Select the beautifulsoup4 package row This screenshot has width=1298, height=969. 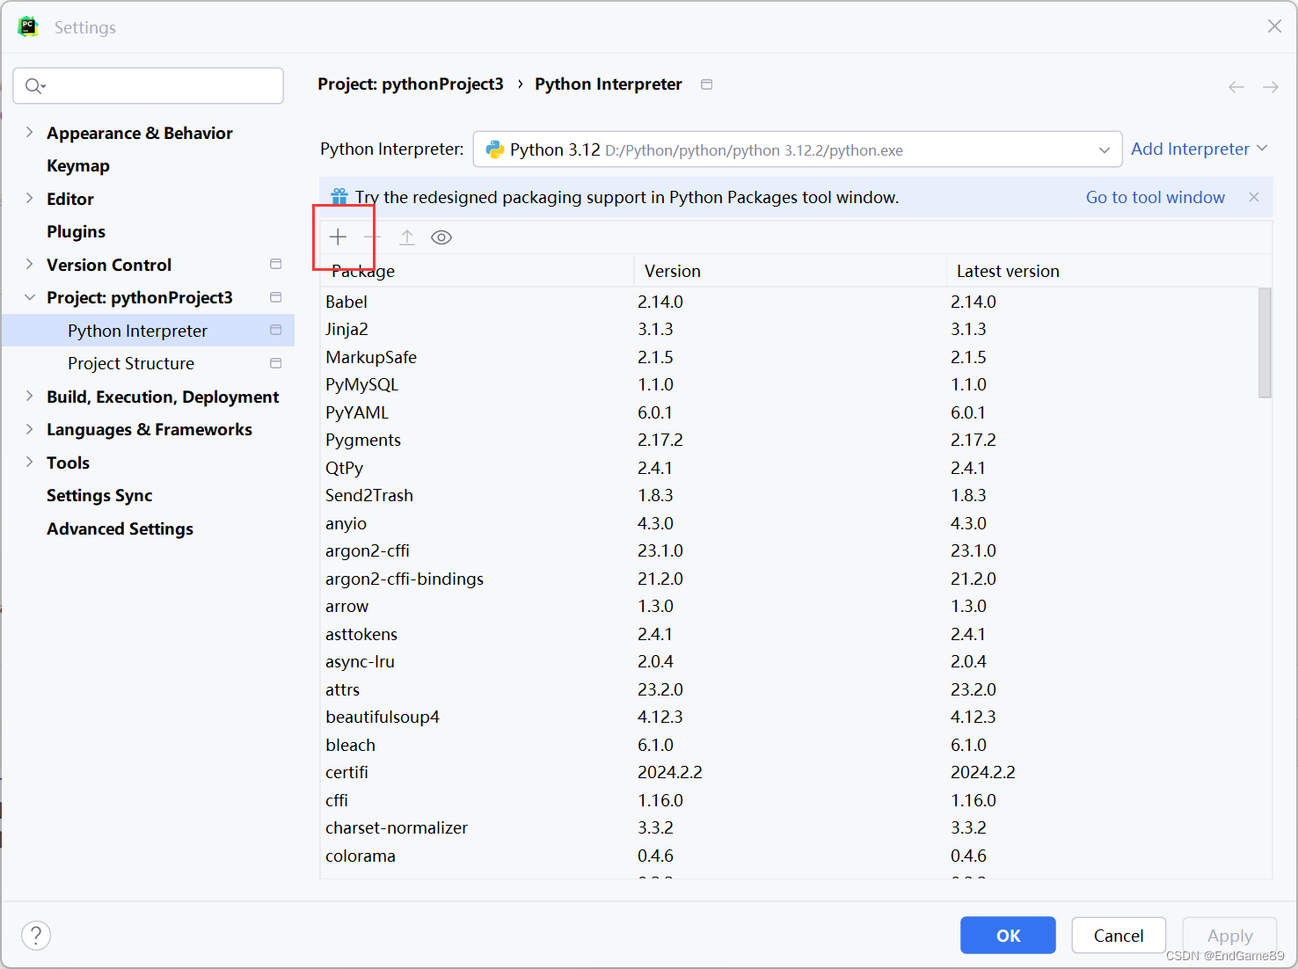point(789,717)
